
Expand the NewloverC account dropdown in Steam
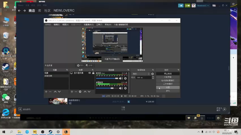coord(203,6)
